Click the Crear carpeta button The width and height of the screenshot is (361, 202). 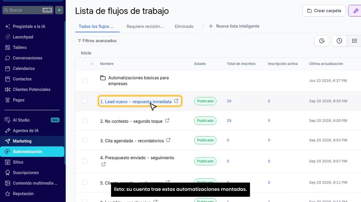point(324,11)
